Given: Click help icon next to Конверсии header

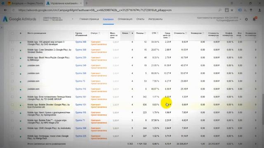Looking at the screenshot, I should pyautogui.click(x=203, y=33).
